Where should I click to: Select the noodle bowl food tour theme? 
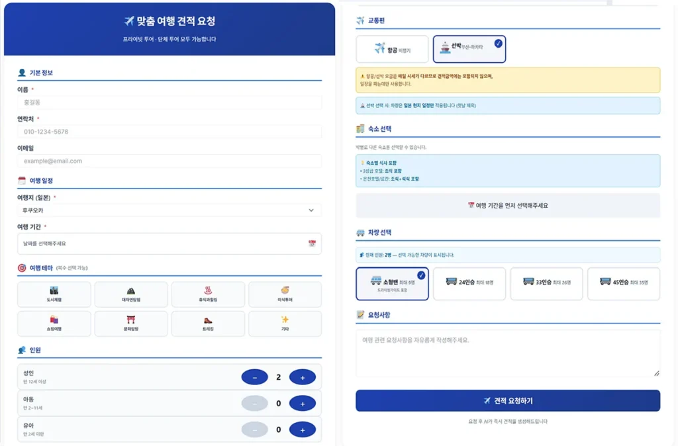point(285,294)
